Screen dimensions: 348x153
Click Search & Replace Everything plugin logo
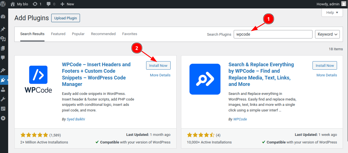pos(205,79)
